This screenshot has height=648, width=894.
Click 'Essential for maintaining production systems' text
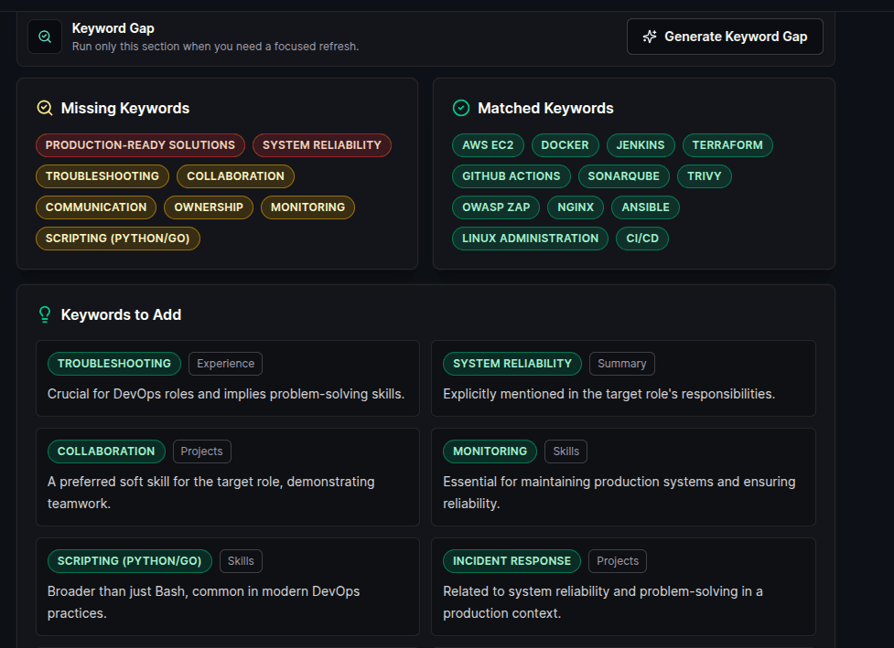619,493
